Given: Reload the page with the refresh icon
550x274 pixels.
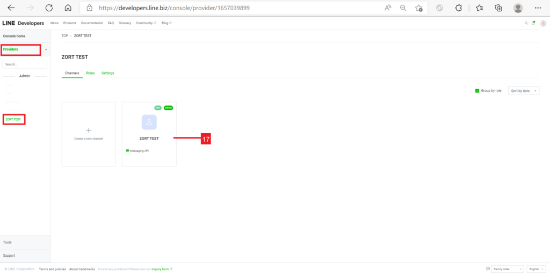Looking at the screenshot, I should point(49,8).
